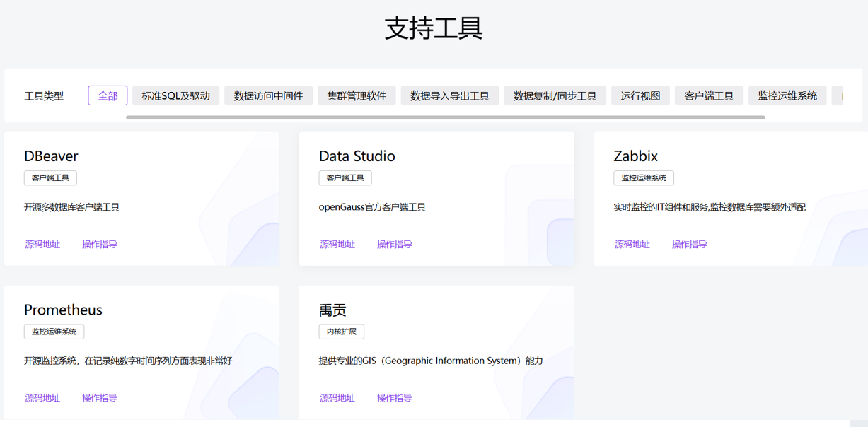Open Prometheus 操作指导 link

[x=100, y=398]
